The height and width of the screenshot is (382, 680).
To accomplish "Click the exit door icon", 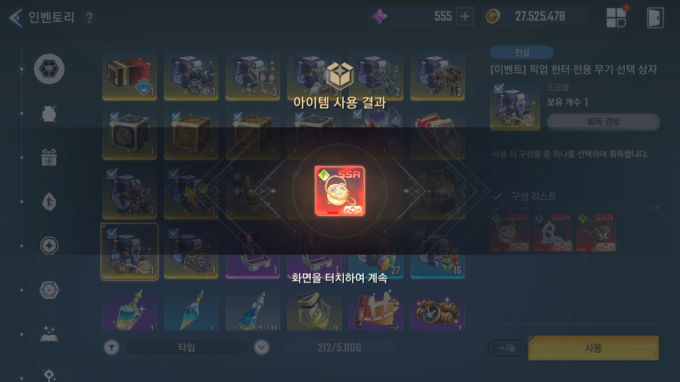I will [x=655, y=18].
